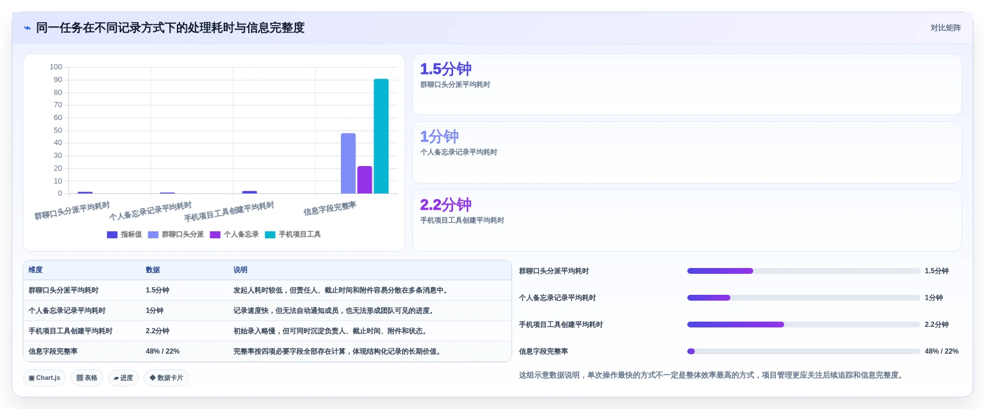Click the 群聊口头分派平均耗时 progress row label
985x409 pixels.
coord(554,271)
